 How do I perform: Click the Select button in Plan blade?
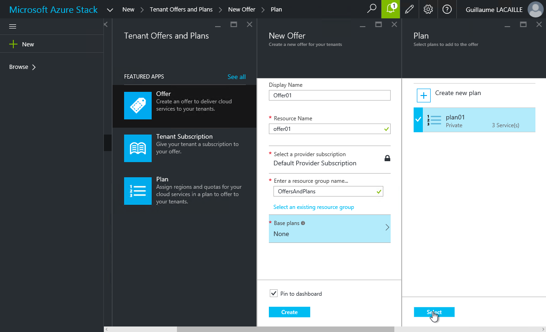tap(434, 312)
